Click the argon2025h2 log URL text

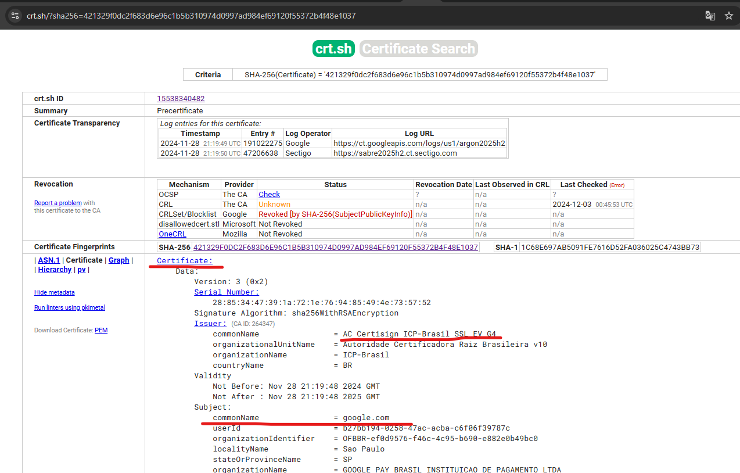pos(419,143)
